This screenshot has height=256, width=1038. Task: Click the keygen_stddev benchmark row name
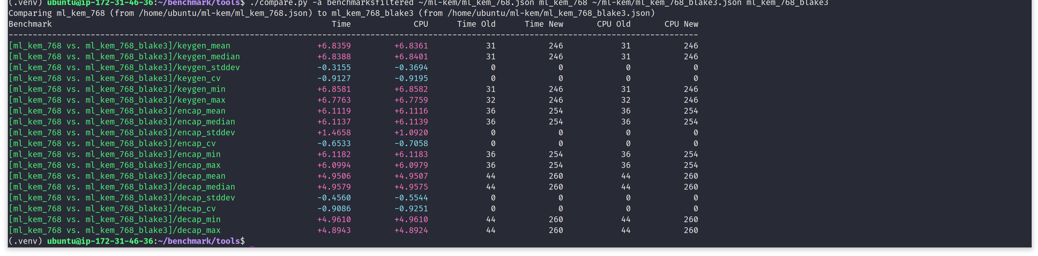pos(124,68)
